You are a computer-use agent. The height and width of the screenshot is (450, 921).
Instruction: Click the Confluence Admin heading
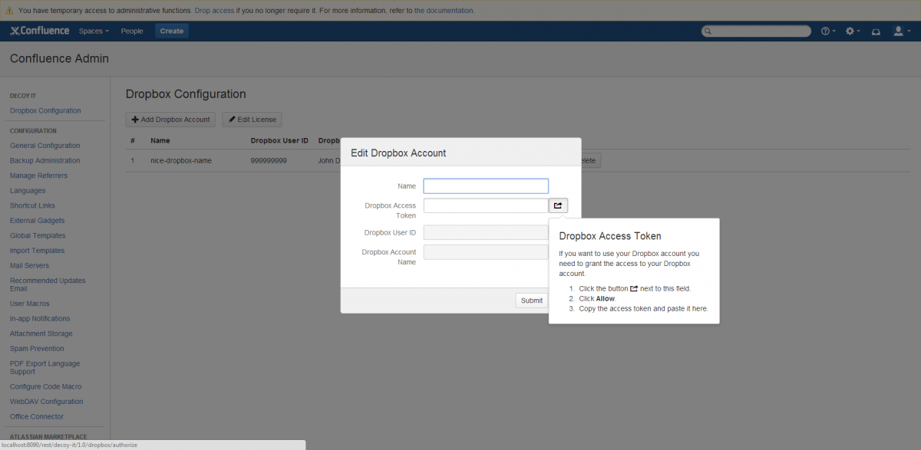[x=59, y=58]
